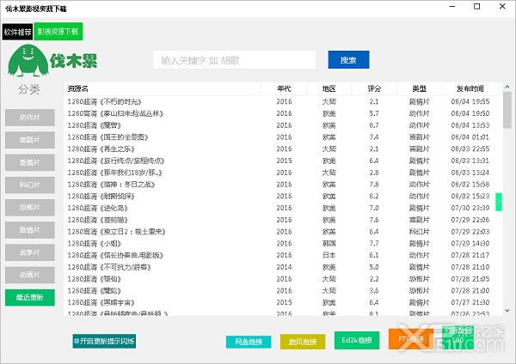This screenshot has height=364, width=516.
Task: Maximize the window
Action: point(476,7)
